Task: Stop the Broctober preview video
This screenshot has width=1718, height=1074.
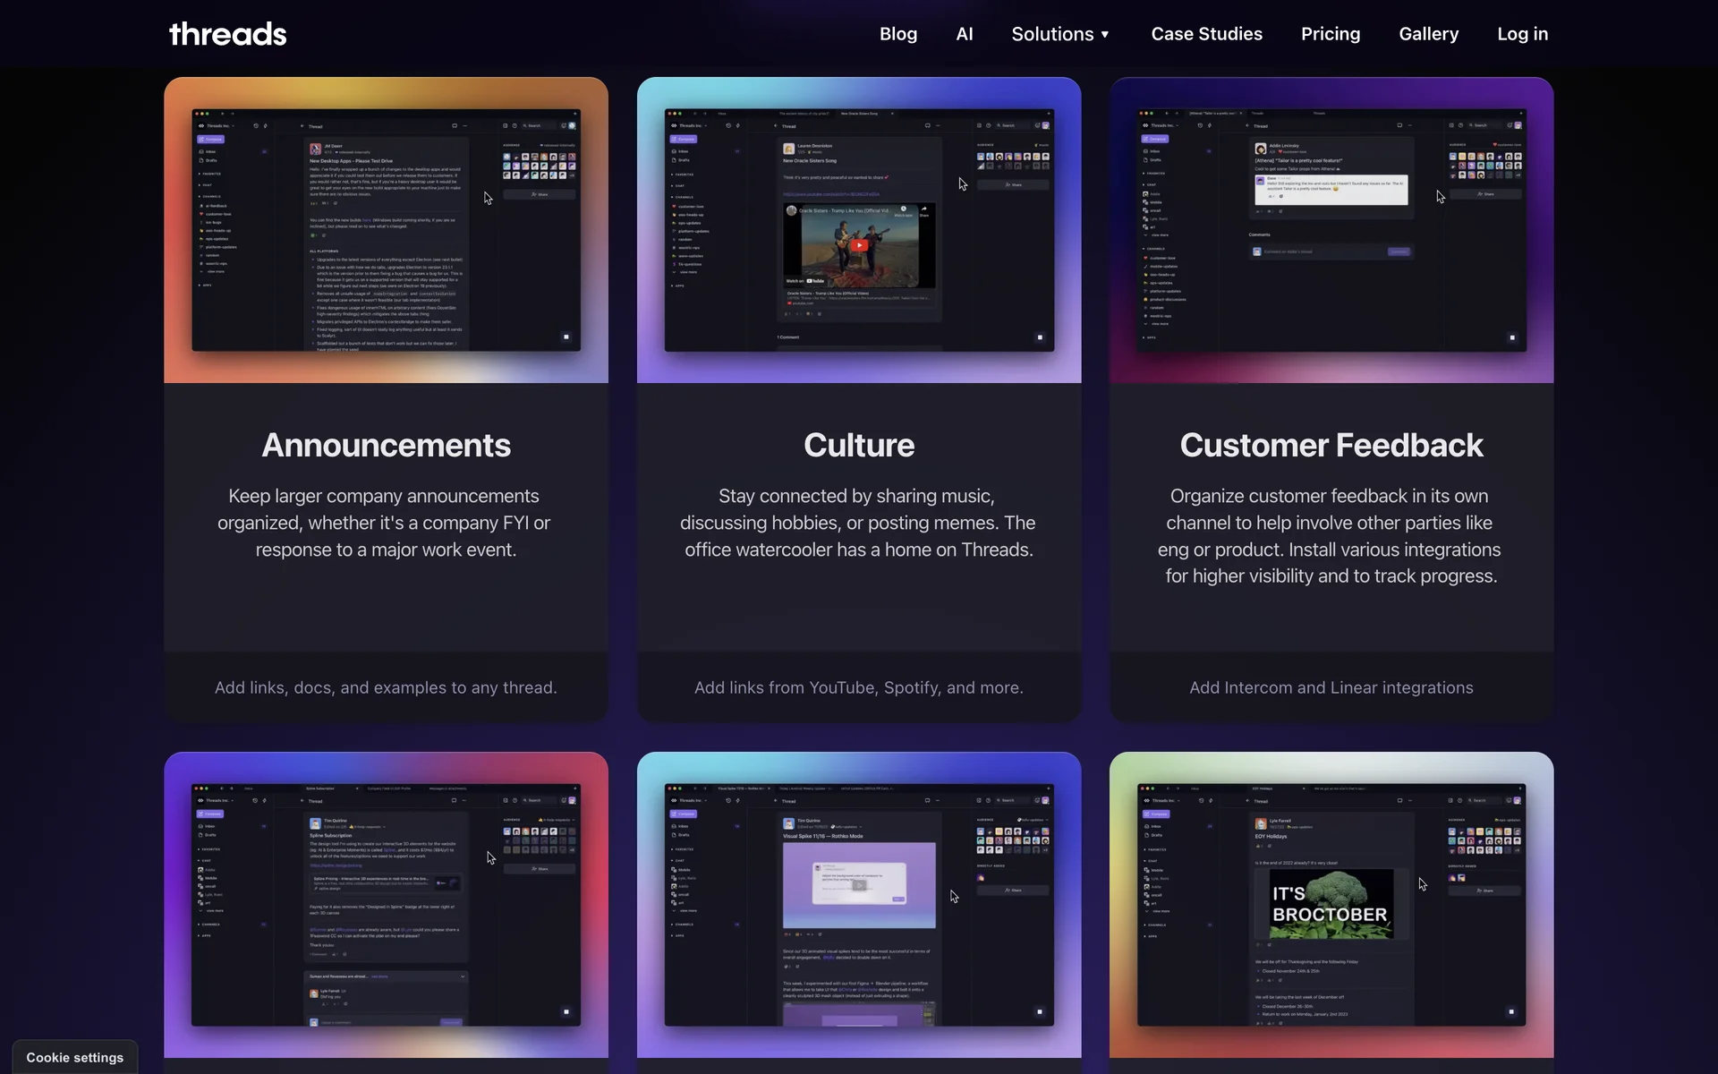Action: point(1512,1011)
